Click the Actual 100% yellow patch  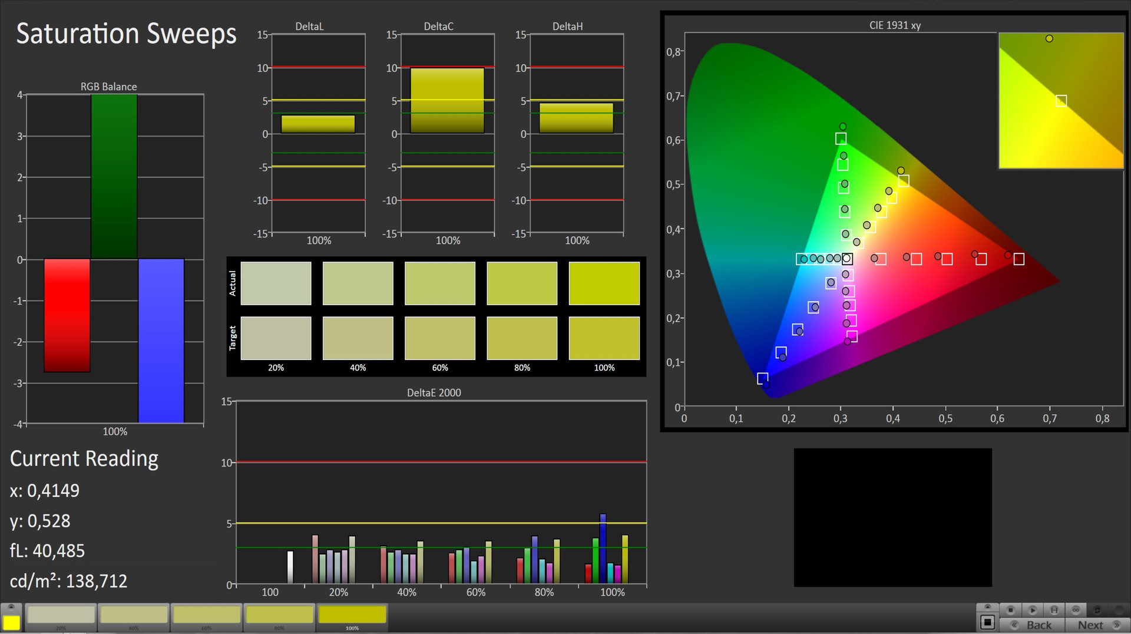604,283
